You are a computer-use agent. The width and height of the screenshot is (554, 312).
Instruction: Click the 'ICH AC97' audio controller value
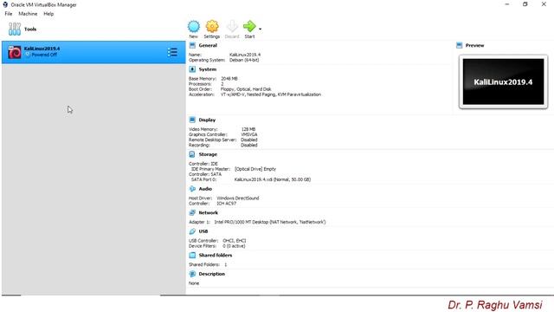pos(227,204)
